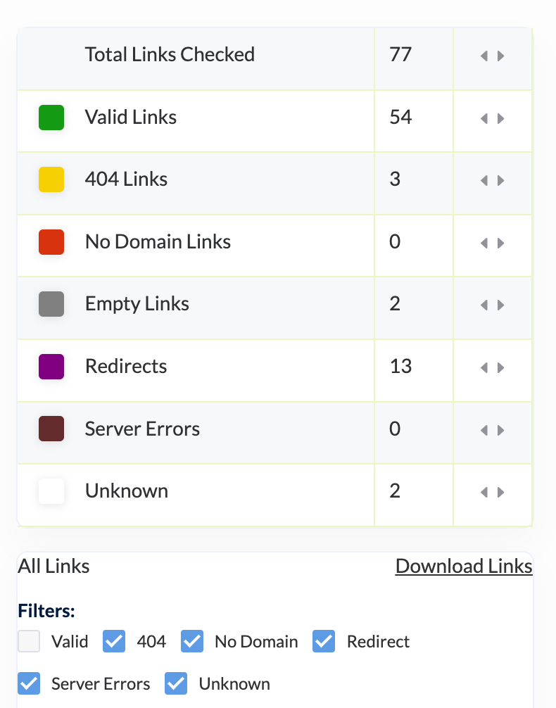
Task: Select the Server Errors row label
Action: 142,429
